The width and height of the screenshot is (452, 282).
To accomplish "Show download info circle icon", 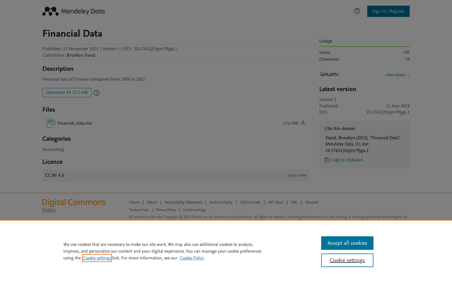I will (x=97, y=93).
